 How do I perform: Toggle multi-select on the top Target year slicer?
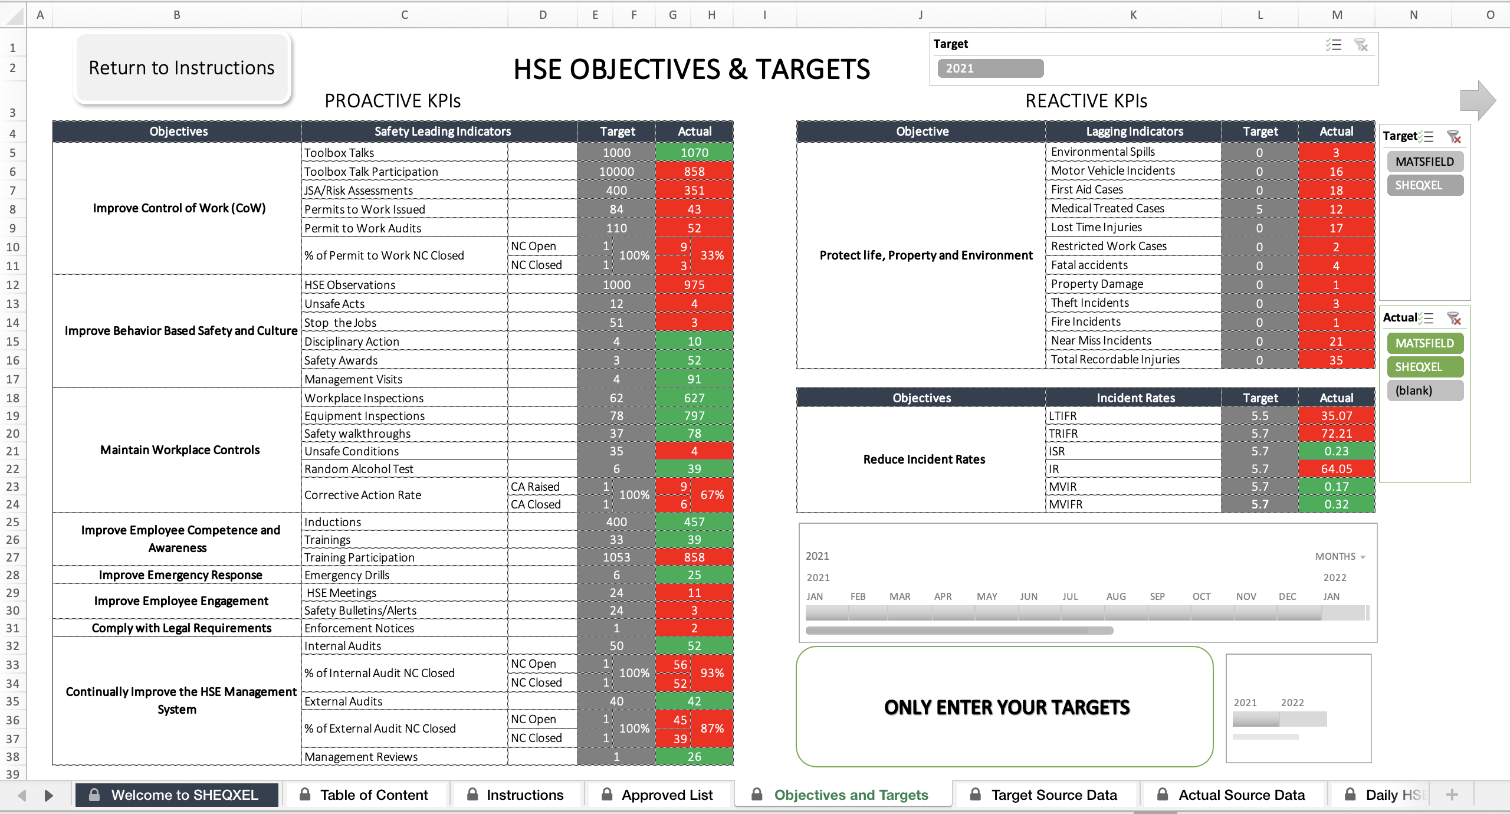tap(1334, 45)
